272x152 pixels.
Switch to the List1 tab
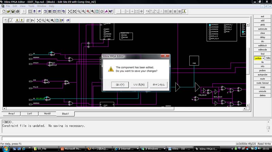click(30, 114)
